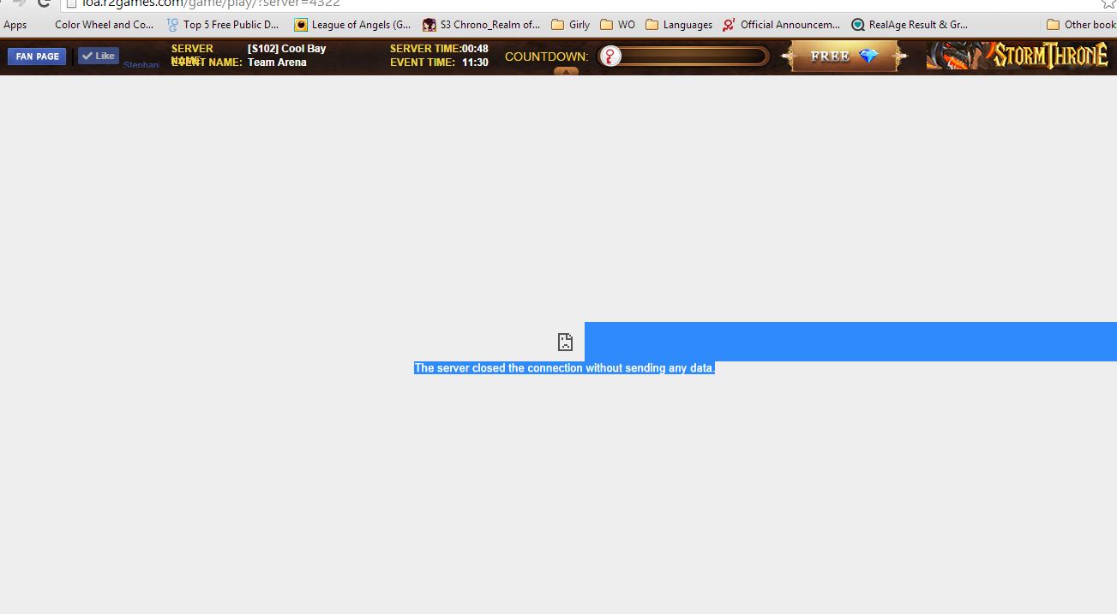Open the Other bookmarks folder
This screenshot has width=1117, height=614.
click(1081, 25)
